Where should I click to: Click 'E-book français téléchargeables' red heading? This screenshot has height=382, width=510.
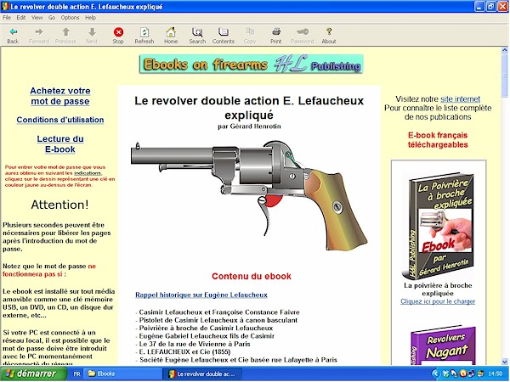tap(438, 140)
